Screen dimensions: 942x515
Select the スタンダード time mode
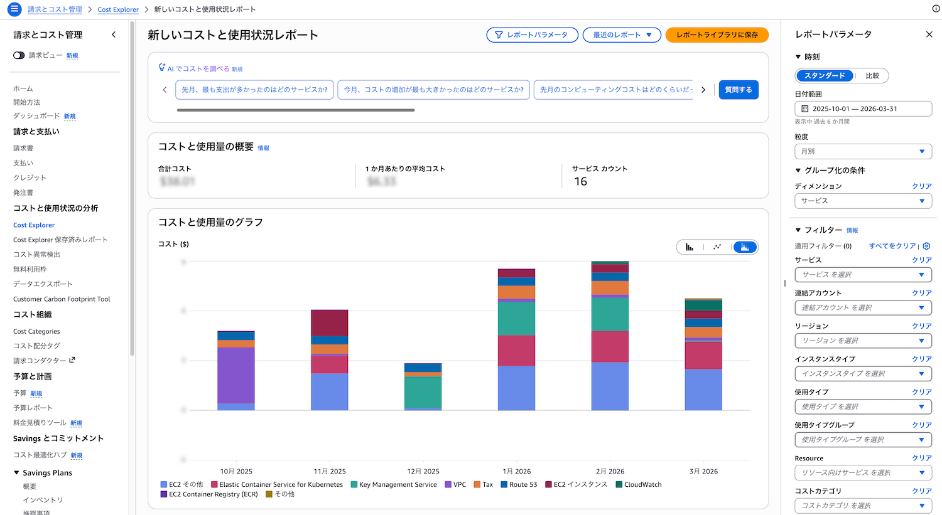(825, 76)
